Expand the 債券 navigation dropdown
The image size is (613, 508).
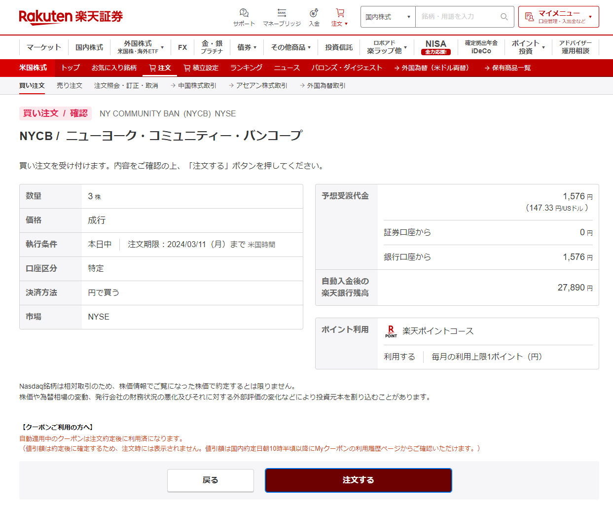click(x=247, y=47)
